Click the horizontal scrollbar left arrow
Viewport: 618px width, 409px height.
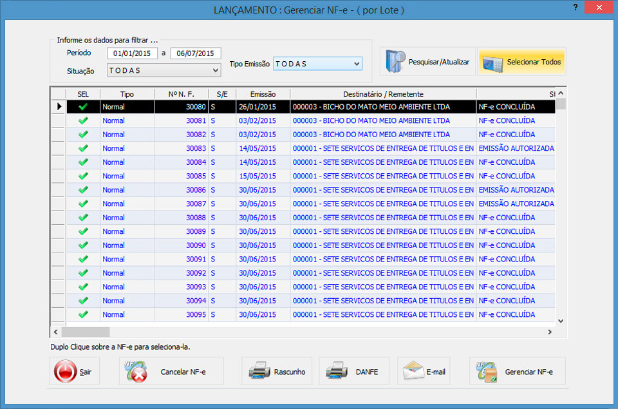click(x=55, y=332)
